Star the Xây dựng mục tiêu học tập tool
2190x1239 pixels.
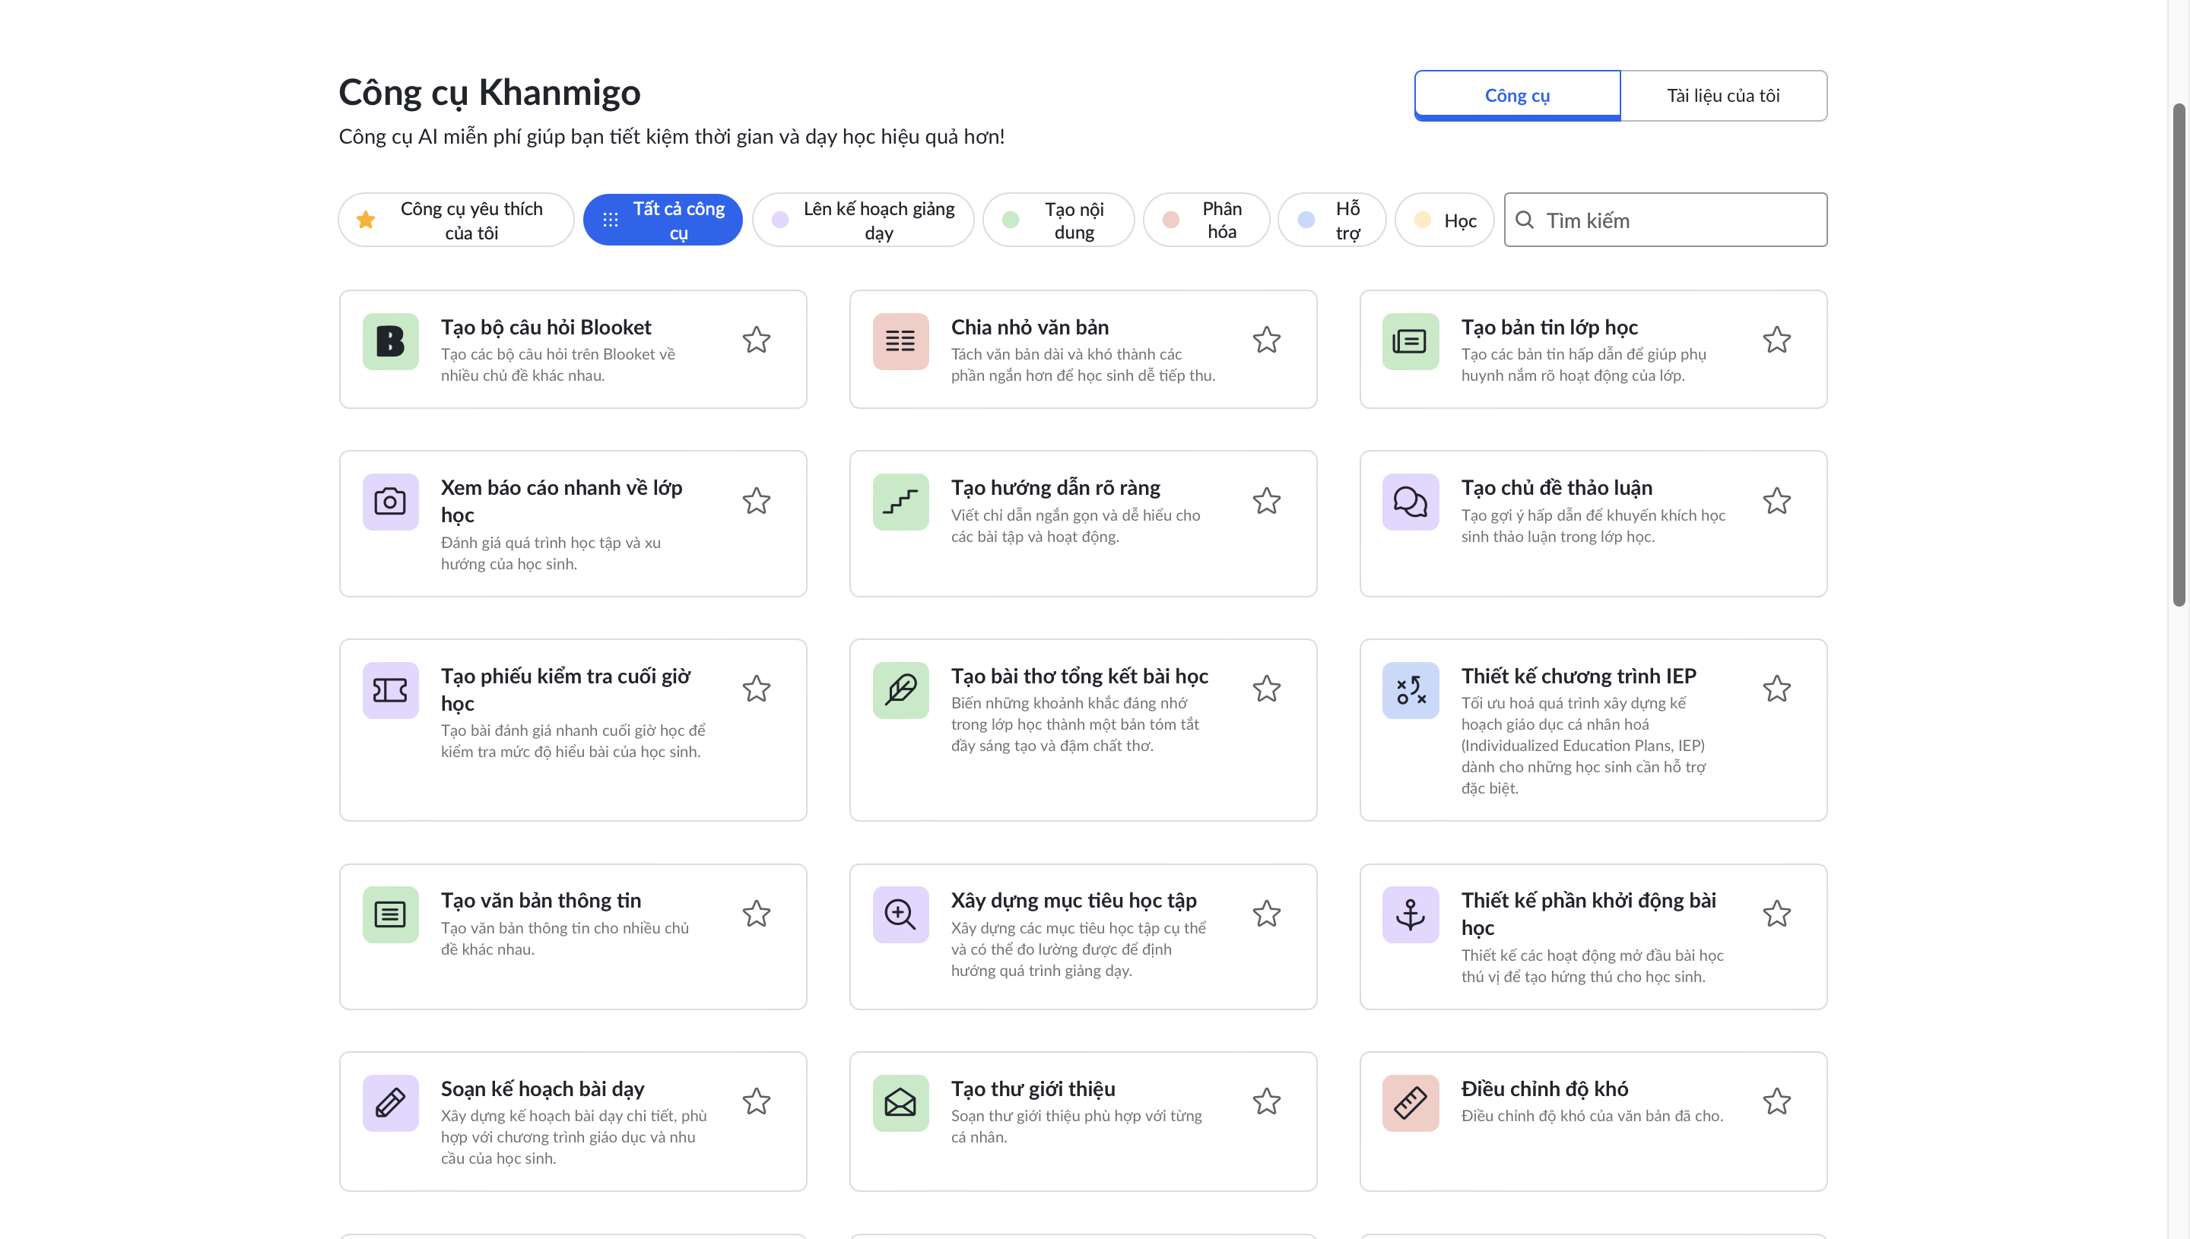(x=1265, y=913)
